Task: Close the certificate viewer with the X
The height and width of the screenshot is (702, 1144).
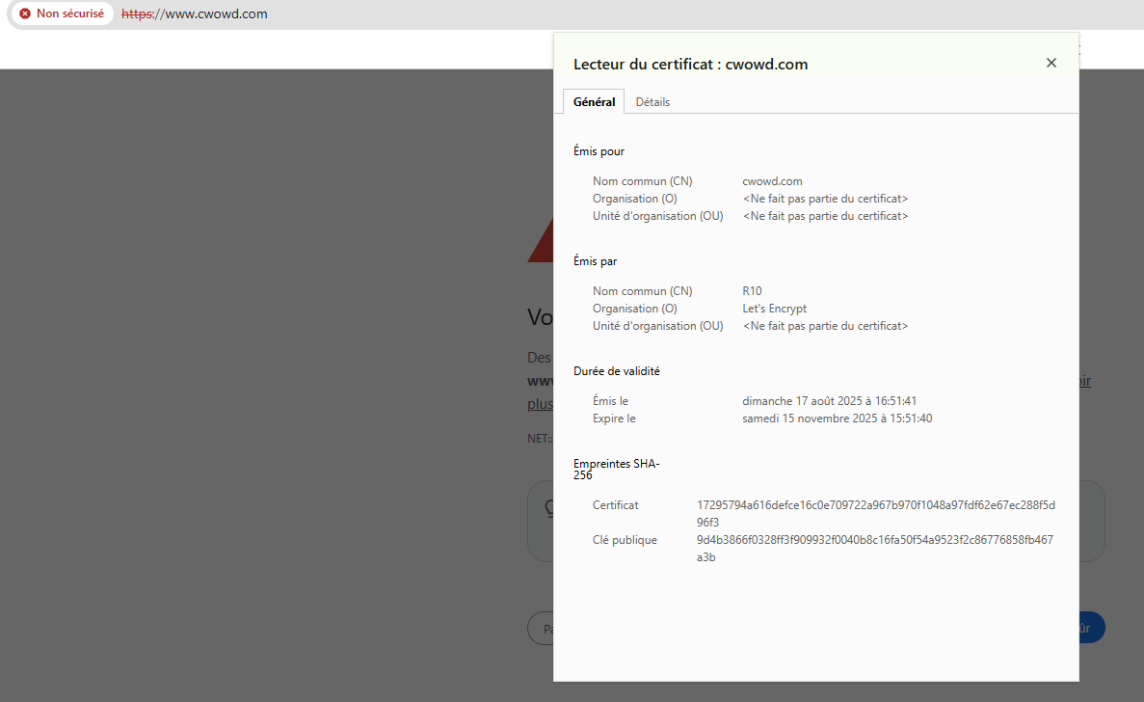Action: tap(1051, 63)
